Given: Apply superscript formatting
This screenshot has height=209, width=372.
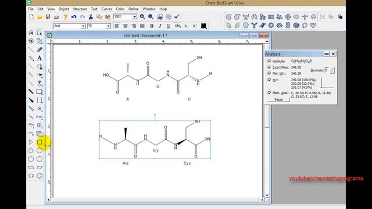Looking at the screenshot, I should coord(195,26).
